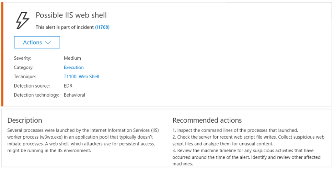The width and height of the screenshot is (334, 169).
Task: Click the Recommended actions section heading
Action: [207, 120]
